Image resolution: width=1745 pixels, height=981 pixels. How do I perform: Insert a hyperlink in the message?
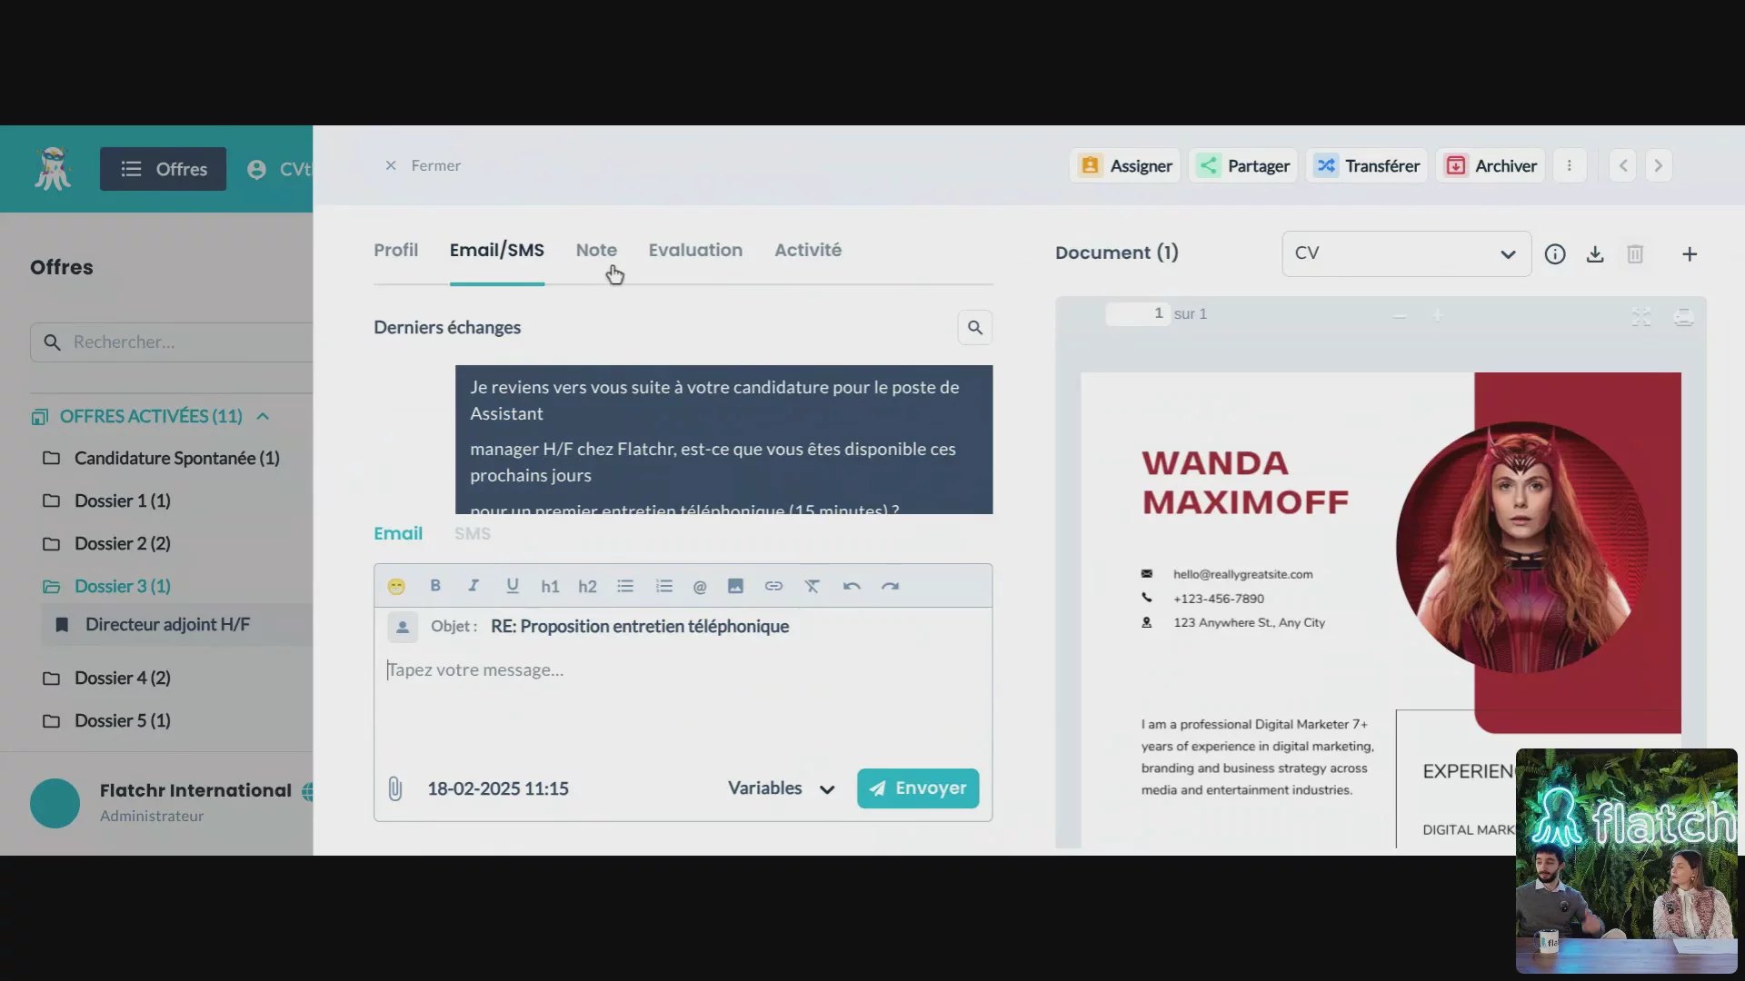(x=773, y=587)
